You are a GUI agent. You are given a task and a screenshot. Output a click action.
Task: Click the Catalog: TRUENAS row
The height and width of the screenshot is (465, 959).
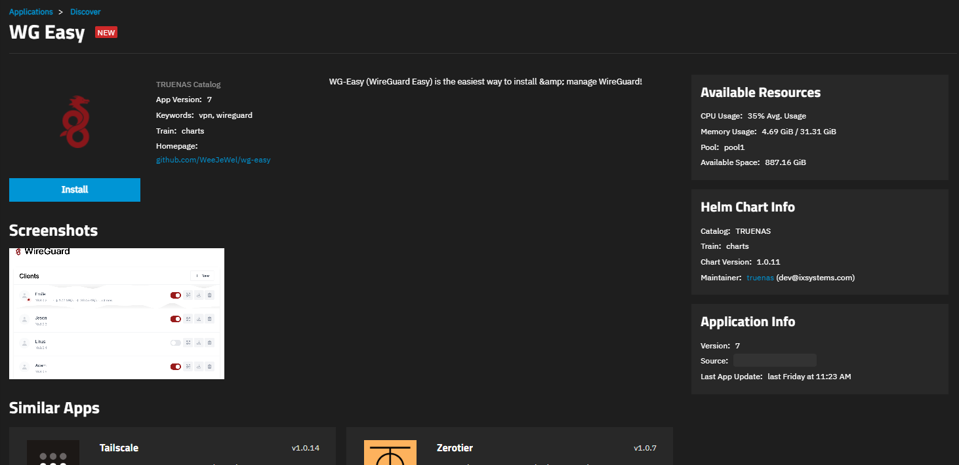click(x=735, y=231)
